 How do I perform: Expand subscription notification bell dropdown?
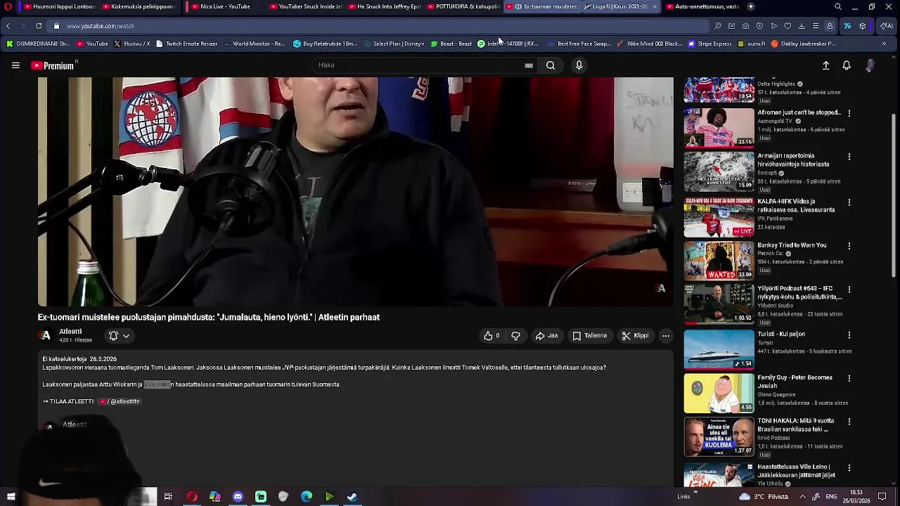pyautogui.click(x=119, y=336)
